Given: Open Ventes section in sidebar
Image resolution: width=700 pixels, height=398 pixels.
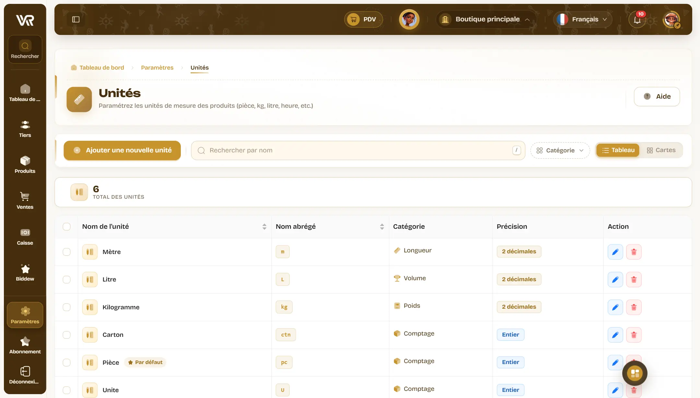Looking at the screenshot, I should [25, 201].
